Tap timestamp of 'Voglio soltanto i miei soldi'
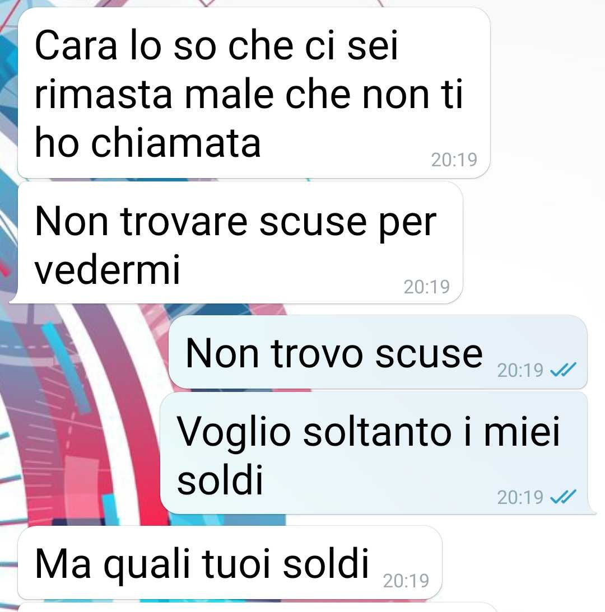Viewport: 605px width, 612px height. [x=520, y=497]
